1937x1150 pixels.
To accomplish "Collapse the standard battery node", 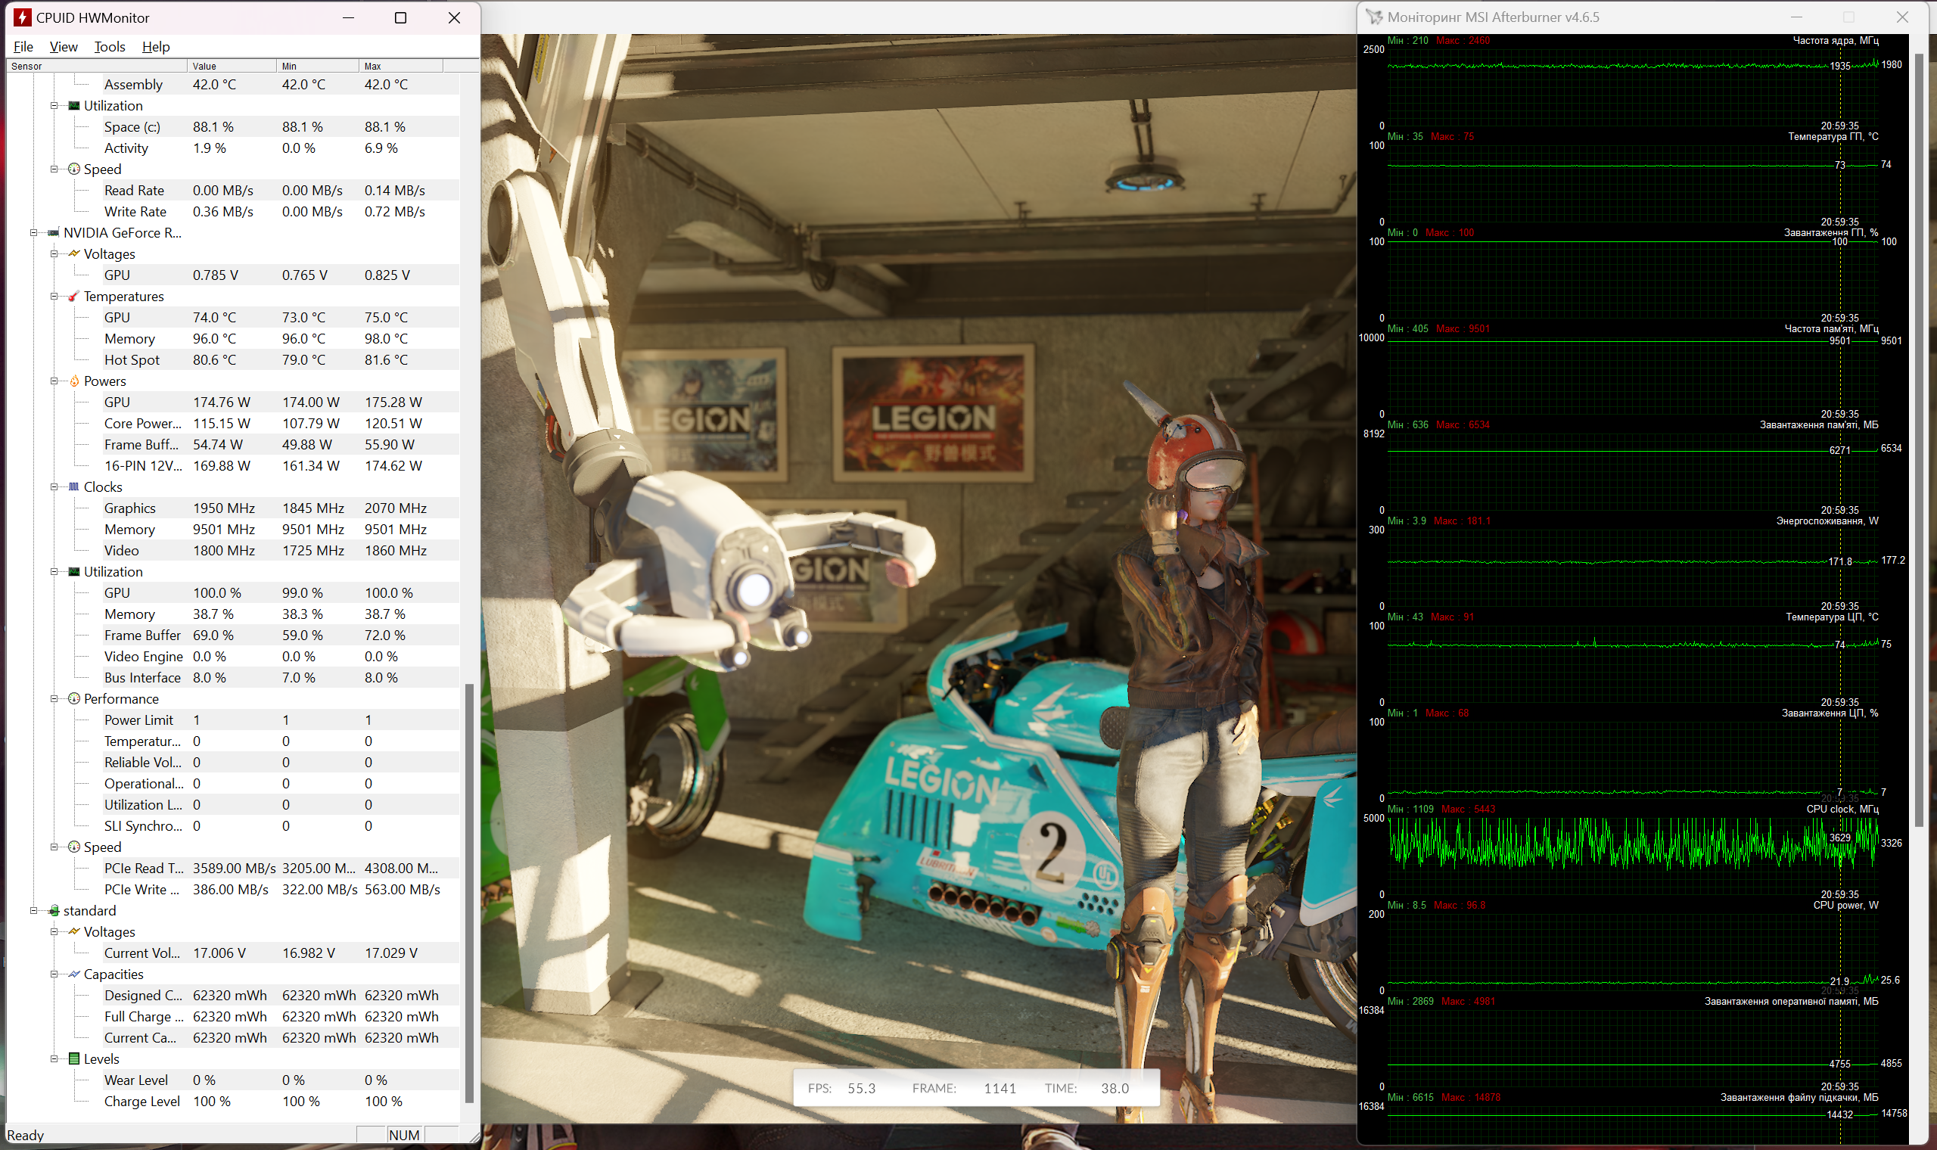I will [33, 911].
